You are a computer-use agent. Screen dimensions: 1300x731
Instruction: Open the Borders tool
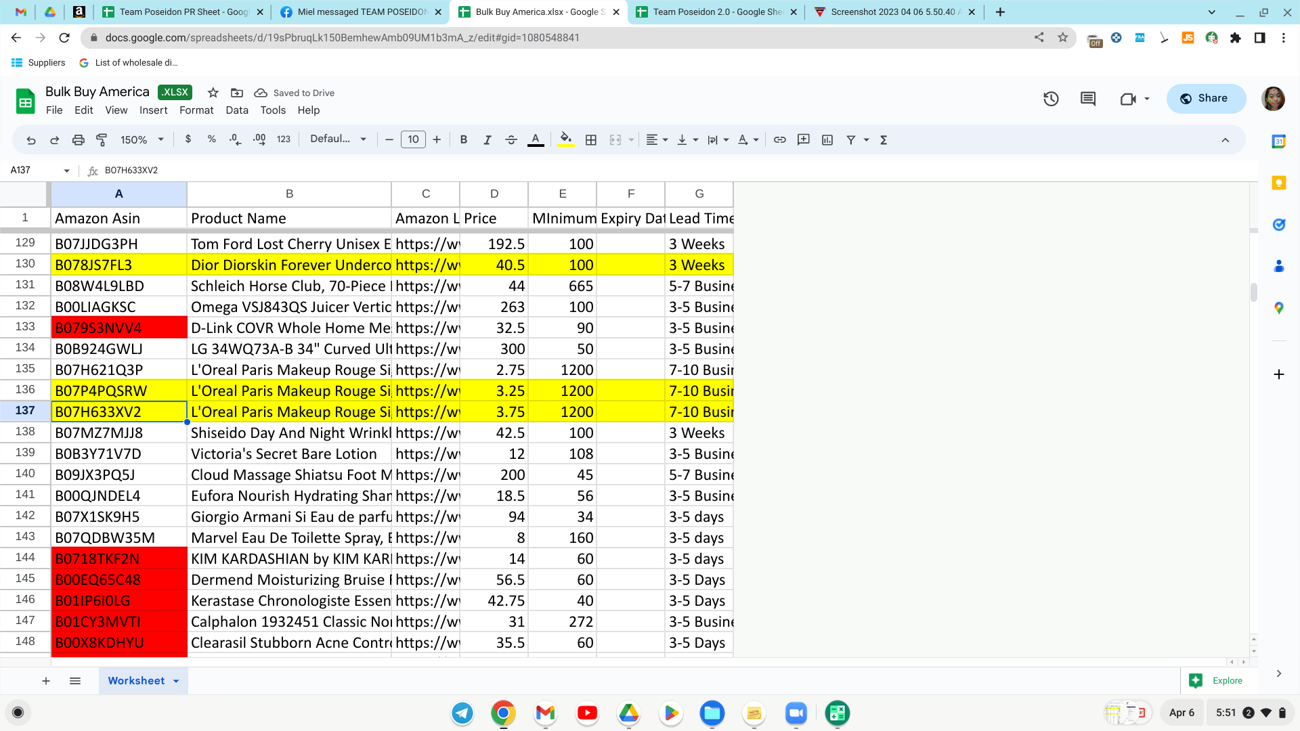point(591,139)
